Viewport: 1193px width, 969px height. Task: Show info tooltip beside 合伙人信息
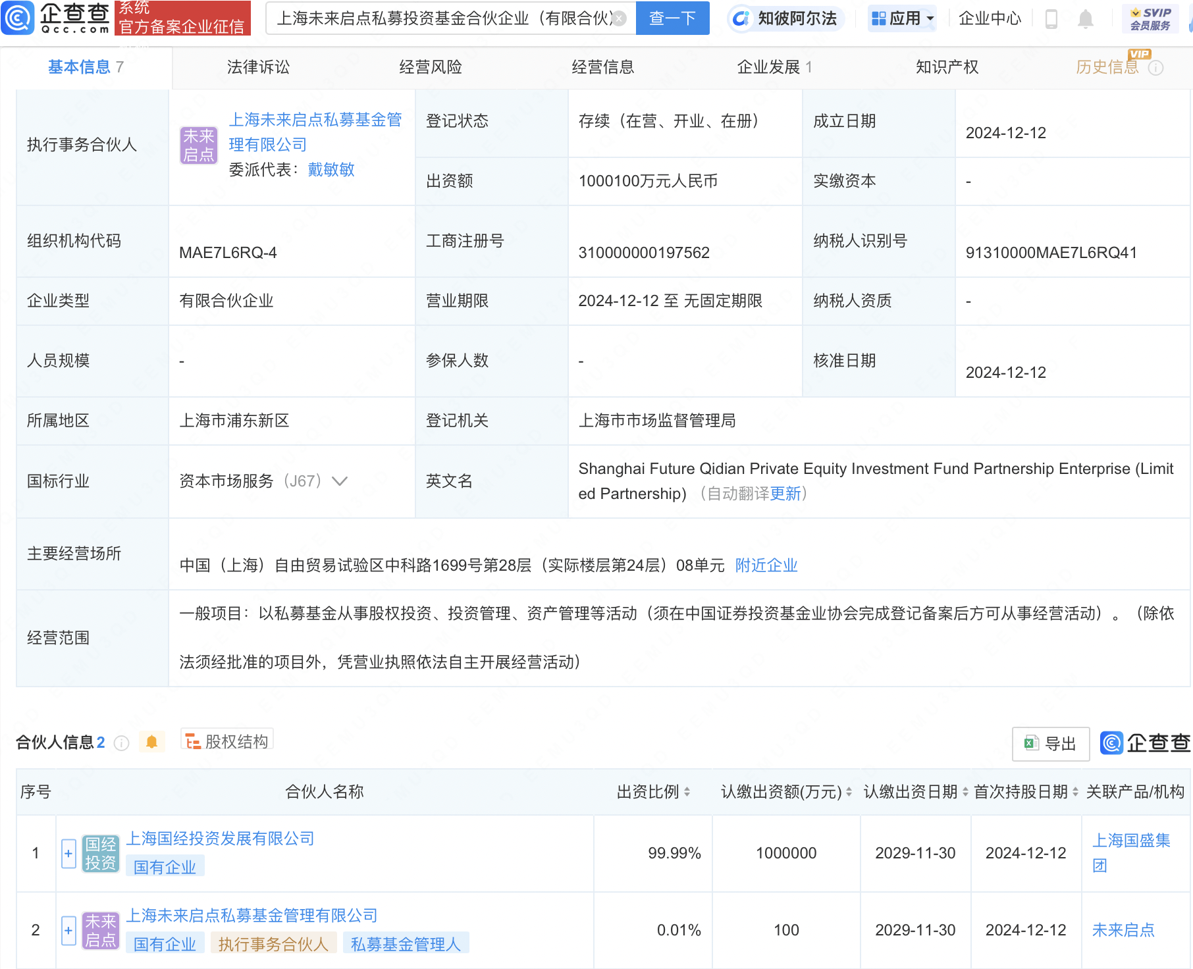121,743
